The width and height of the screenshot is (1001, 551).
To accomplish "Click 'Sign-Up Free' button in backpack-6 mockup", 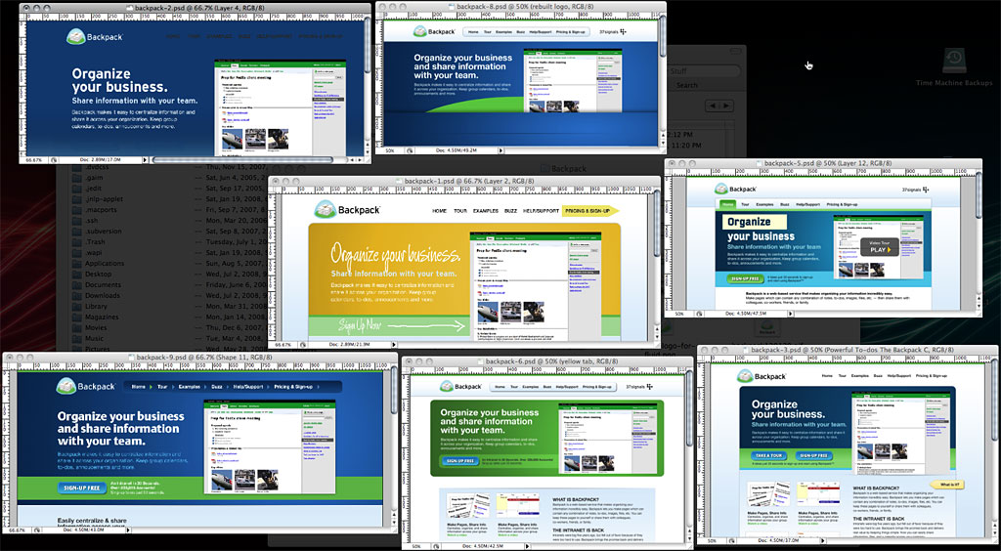I will (x=459, y=460).
